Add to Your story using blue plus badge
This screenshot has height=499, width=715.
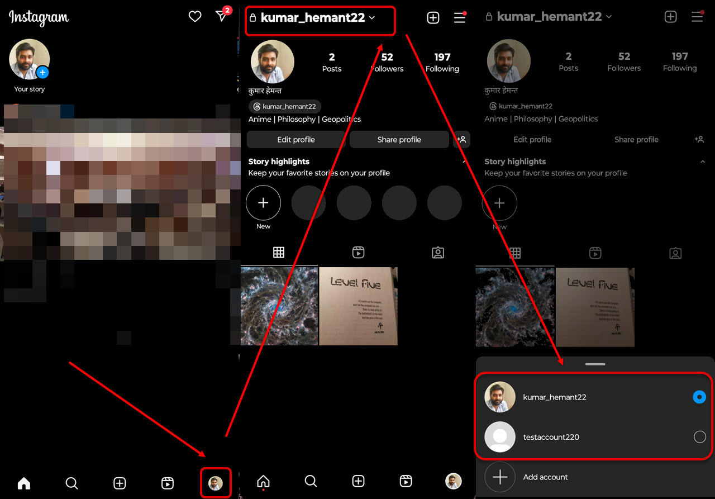pos(43,73)
